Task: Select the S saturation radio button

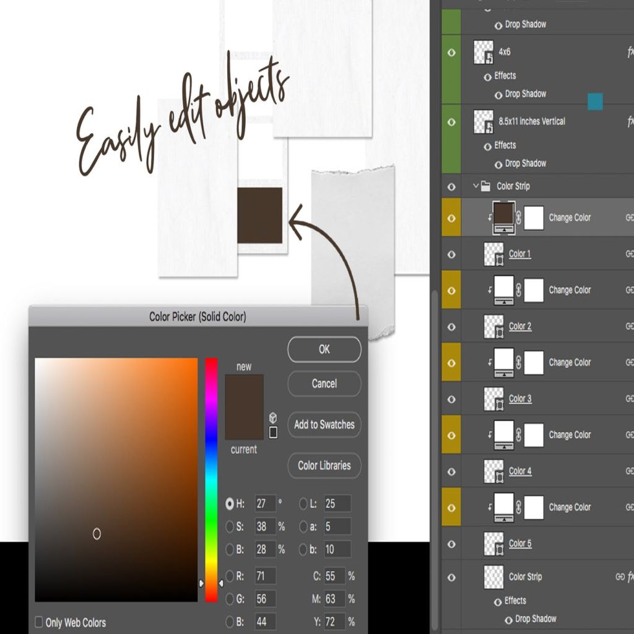Action: point(230,526)
